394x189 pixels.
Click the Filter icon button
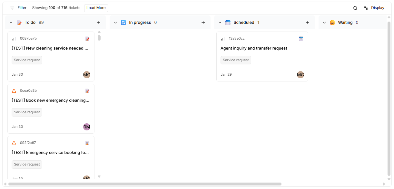point(12,8)
